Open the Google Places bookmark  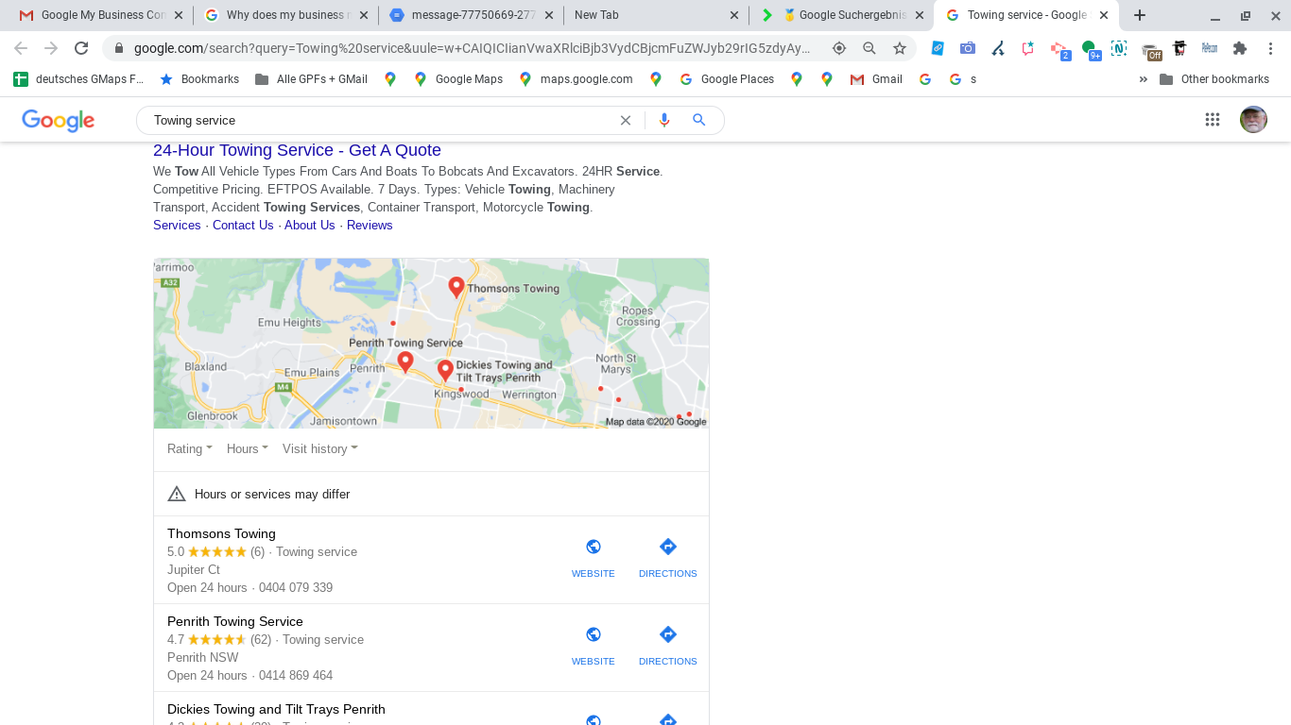(x=726, y=79)
